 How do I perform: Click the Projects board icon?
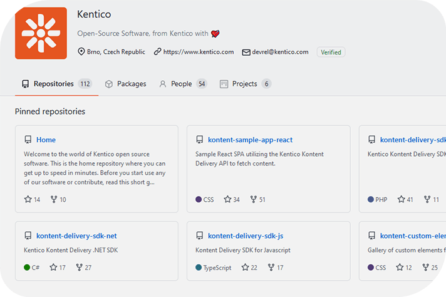pyautogui.click(x=224, y=84)
